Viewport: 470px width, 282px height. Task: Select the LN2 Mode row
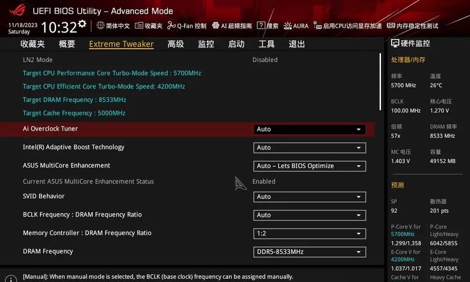pyautogui.click(x=187, y=59)
